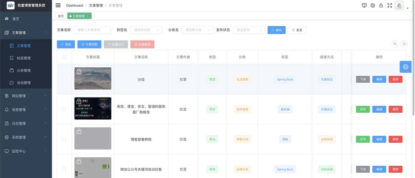The image size is (415, 178).
Task: Click 编辑 for 博客部署教程
Action: click(379, 139)
